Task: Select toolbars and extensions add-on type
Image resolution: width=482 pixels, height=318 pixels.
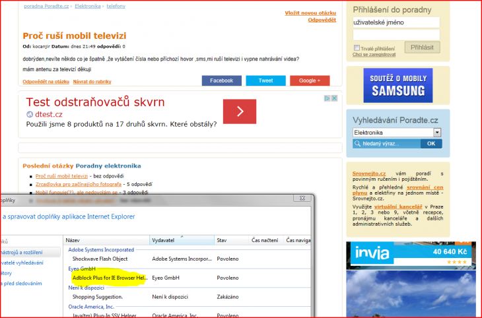Action: click(30, 252)
